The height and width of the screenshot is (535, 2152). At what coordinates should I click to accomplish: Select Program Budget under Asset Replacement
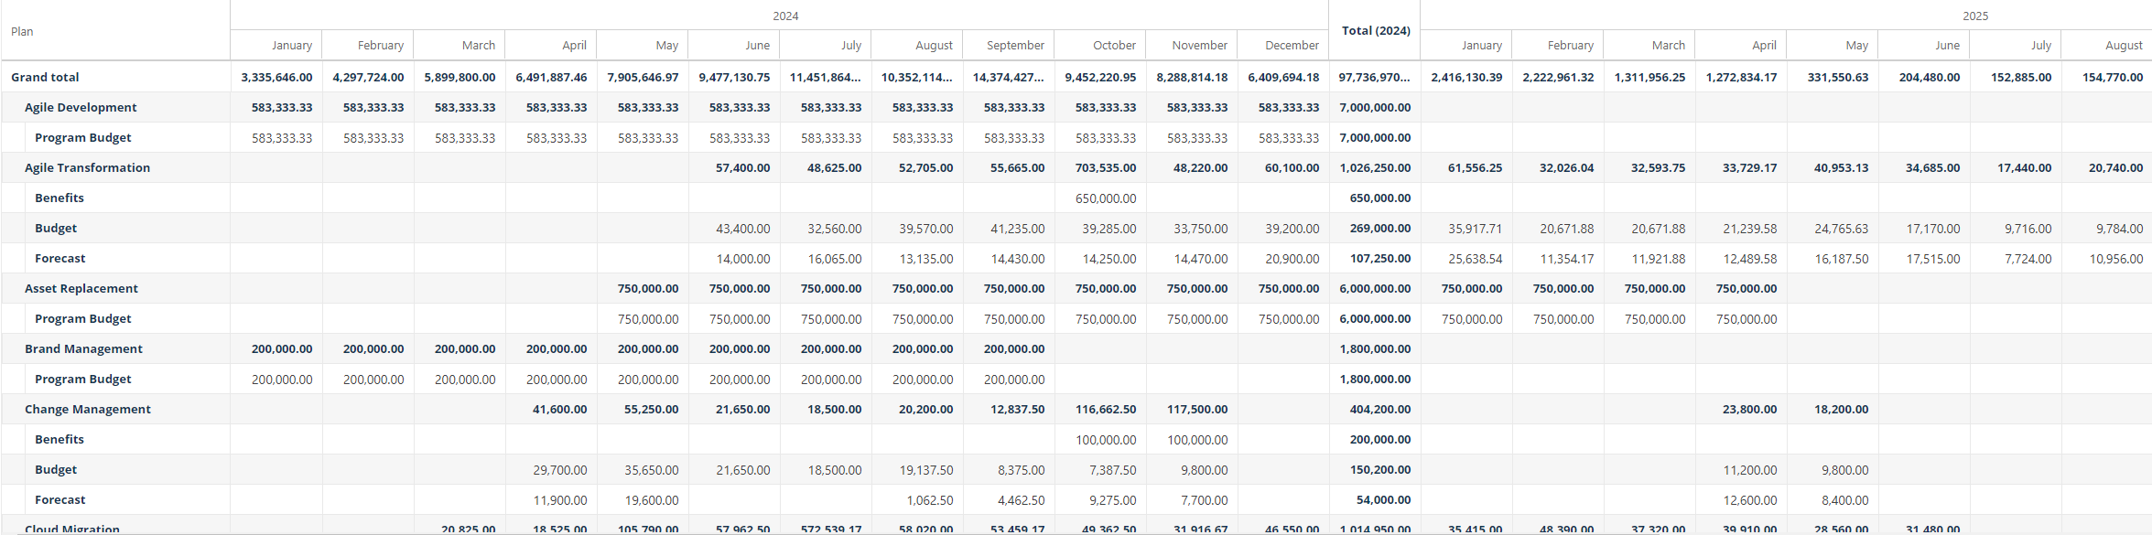tap(83, 318)
